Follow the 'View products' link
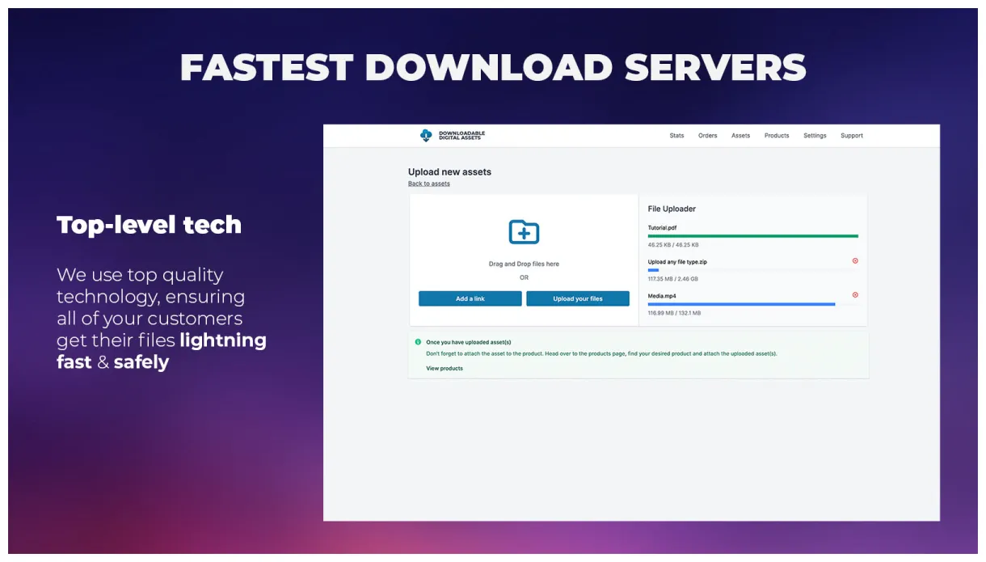 [445, 369]
